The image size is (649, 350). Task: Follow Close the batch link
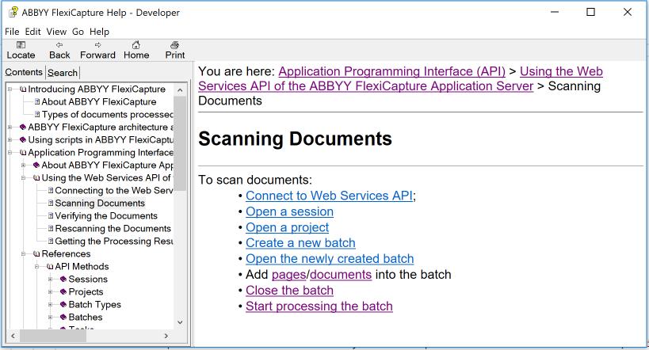coord(289,291)
